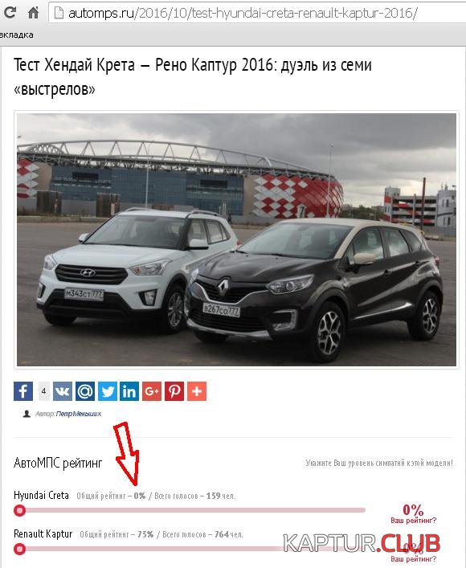466x568 pixels.
Task: Open more sharing options plus icon
Action: point(197,391)
